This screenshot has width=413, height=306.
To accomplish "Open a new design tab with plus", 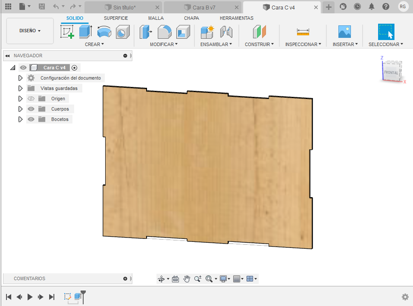I will tap(329, 7).
